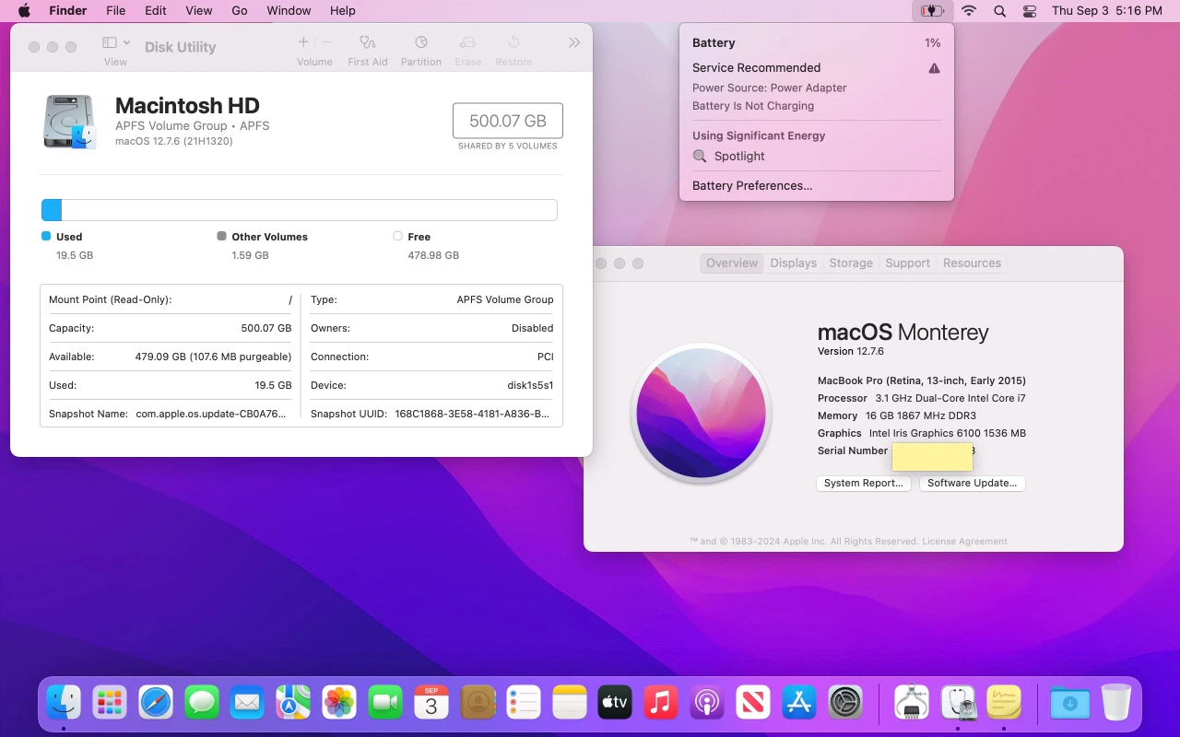
Task: Remove volume with the minus button
Action: [x=326, y=42]
